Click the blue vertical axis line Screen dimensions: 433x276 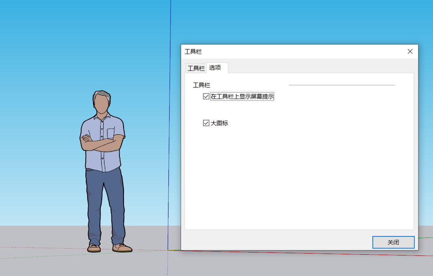168,120
